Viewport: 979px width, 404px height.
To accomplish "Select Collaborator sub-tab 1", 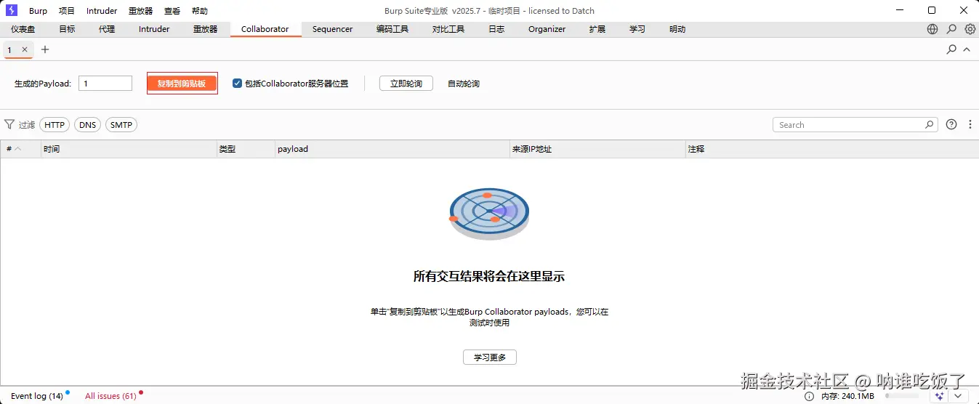I will pos(9,49).
